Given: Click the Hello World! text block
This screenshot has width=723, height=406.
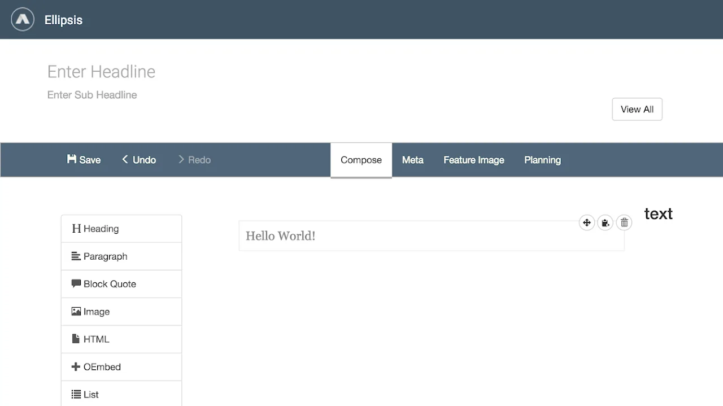Looking at the screenshot, I should click(x=432, y=236).
